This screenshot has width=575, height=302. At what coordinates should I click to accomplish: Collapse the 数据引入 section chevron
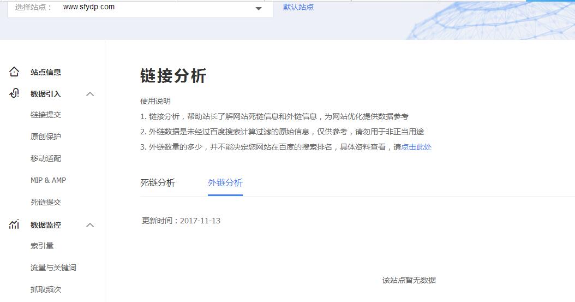point(90,94)
